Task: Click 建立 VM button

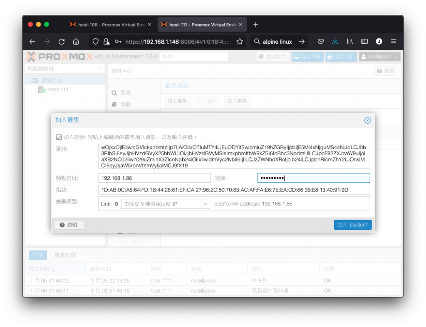Action: pyautogui.click(x=307, y=57)
